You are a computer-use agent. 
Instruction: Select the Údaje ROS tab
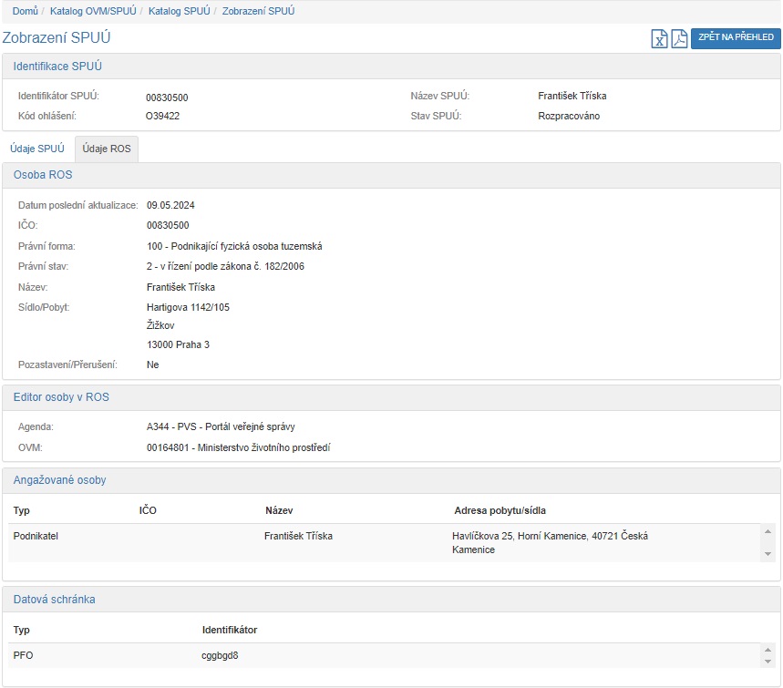click(x=107, y=149)
